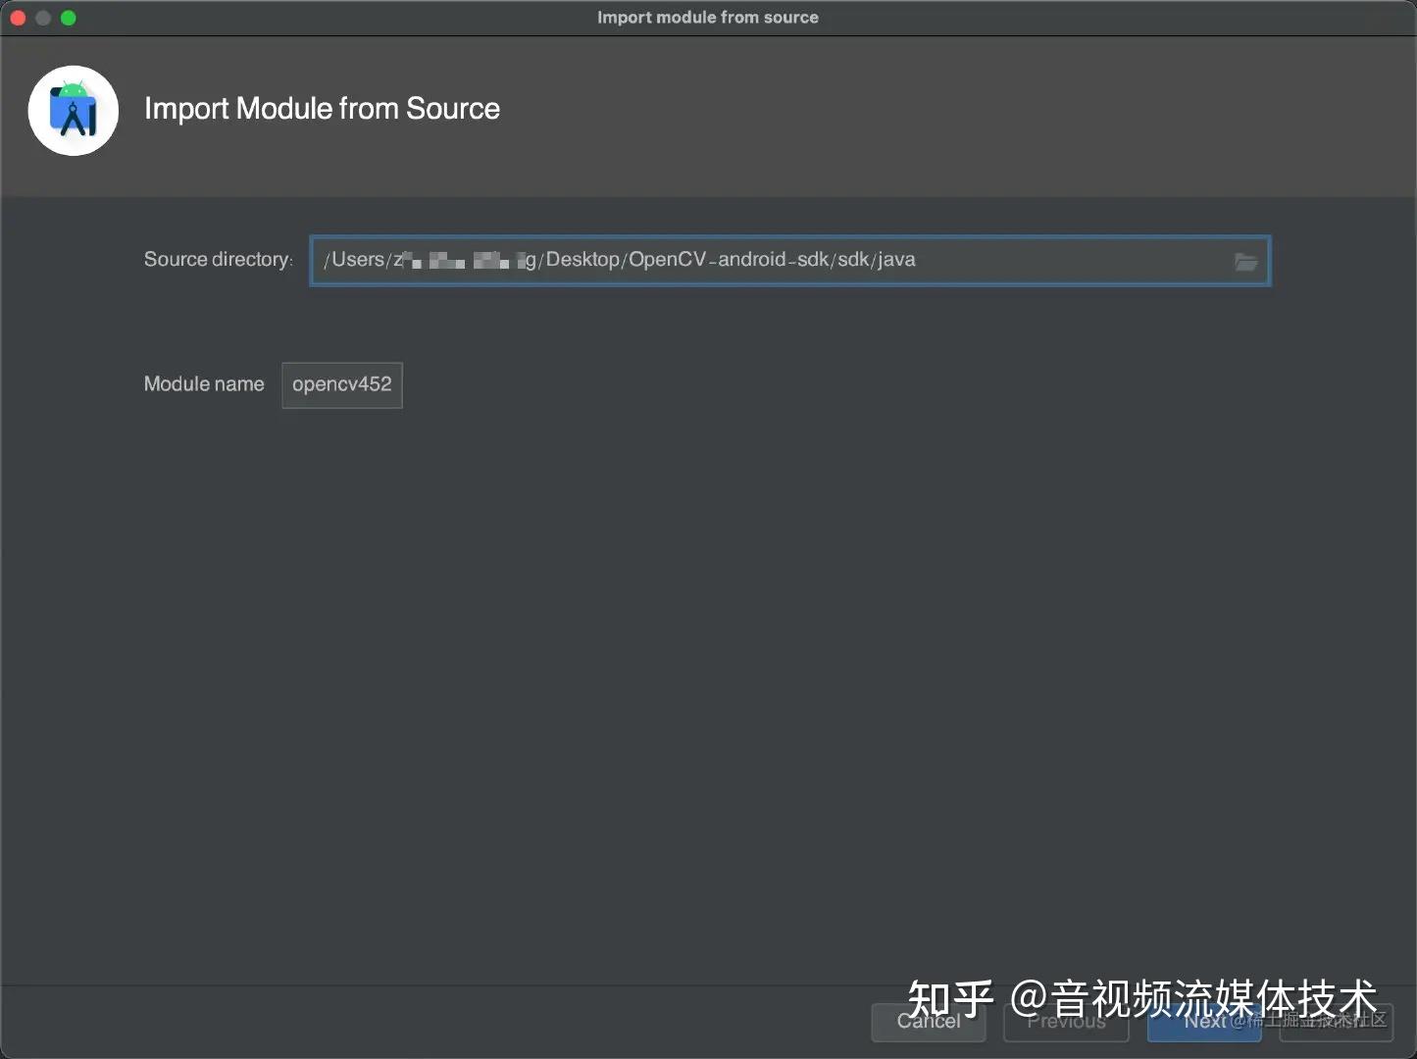Click the Import Module from Source heading
Screen dimensions: 1417x1059
(322, 108)
